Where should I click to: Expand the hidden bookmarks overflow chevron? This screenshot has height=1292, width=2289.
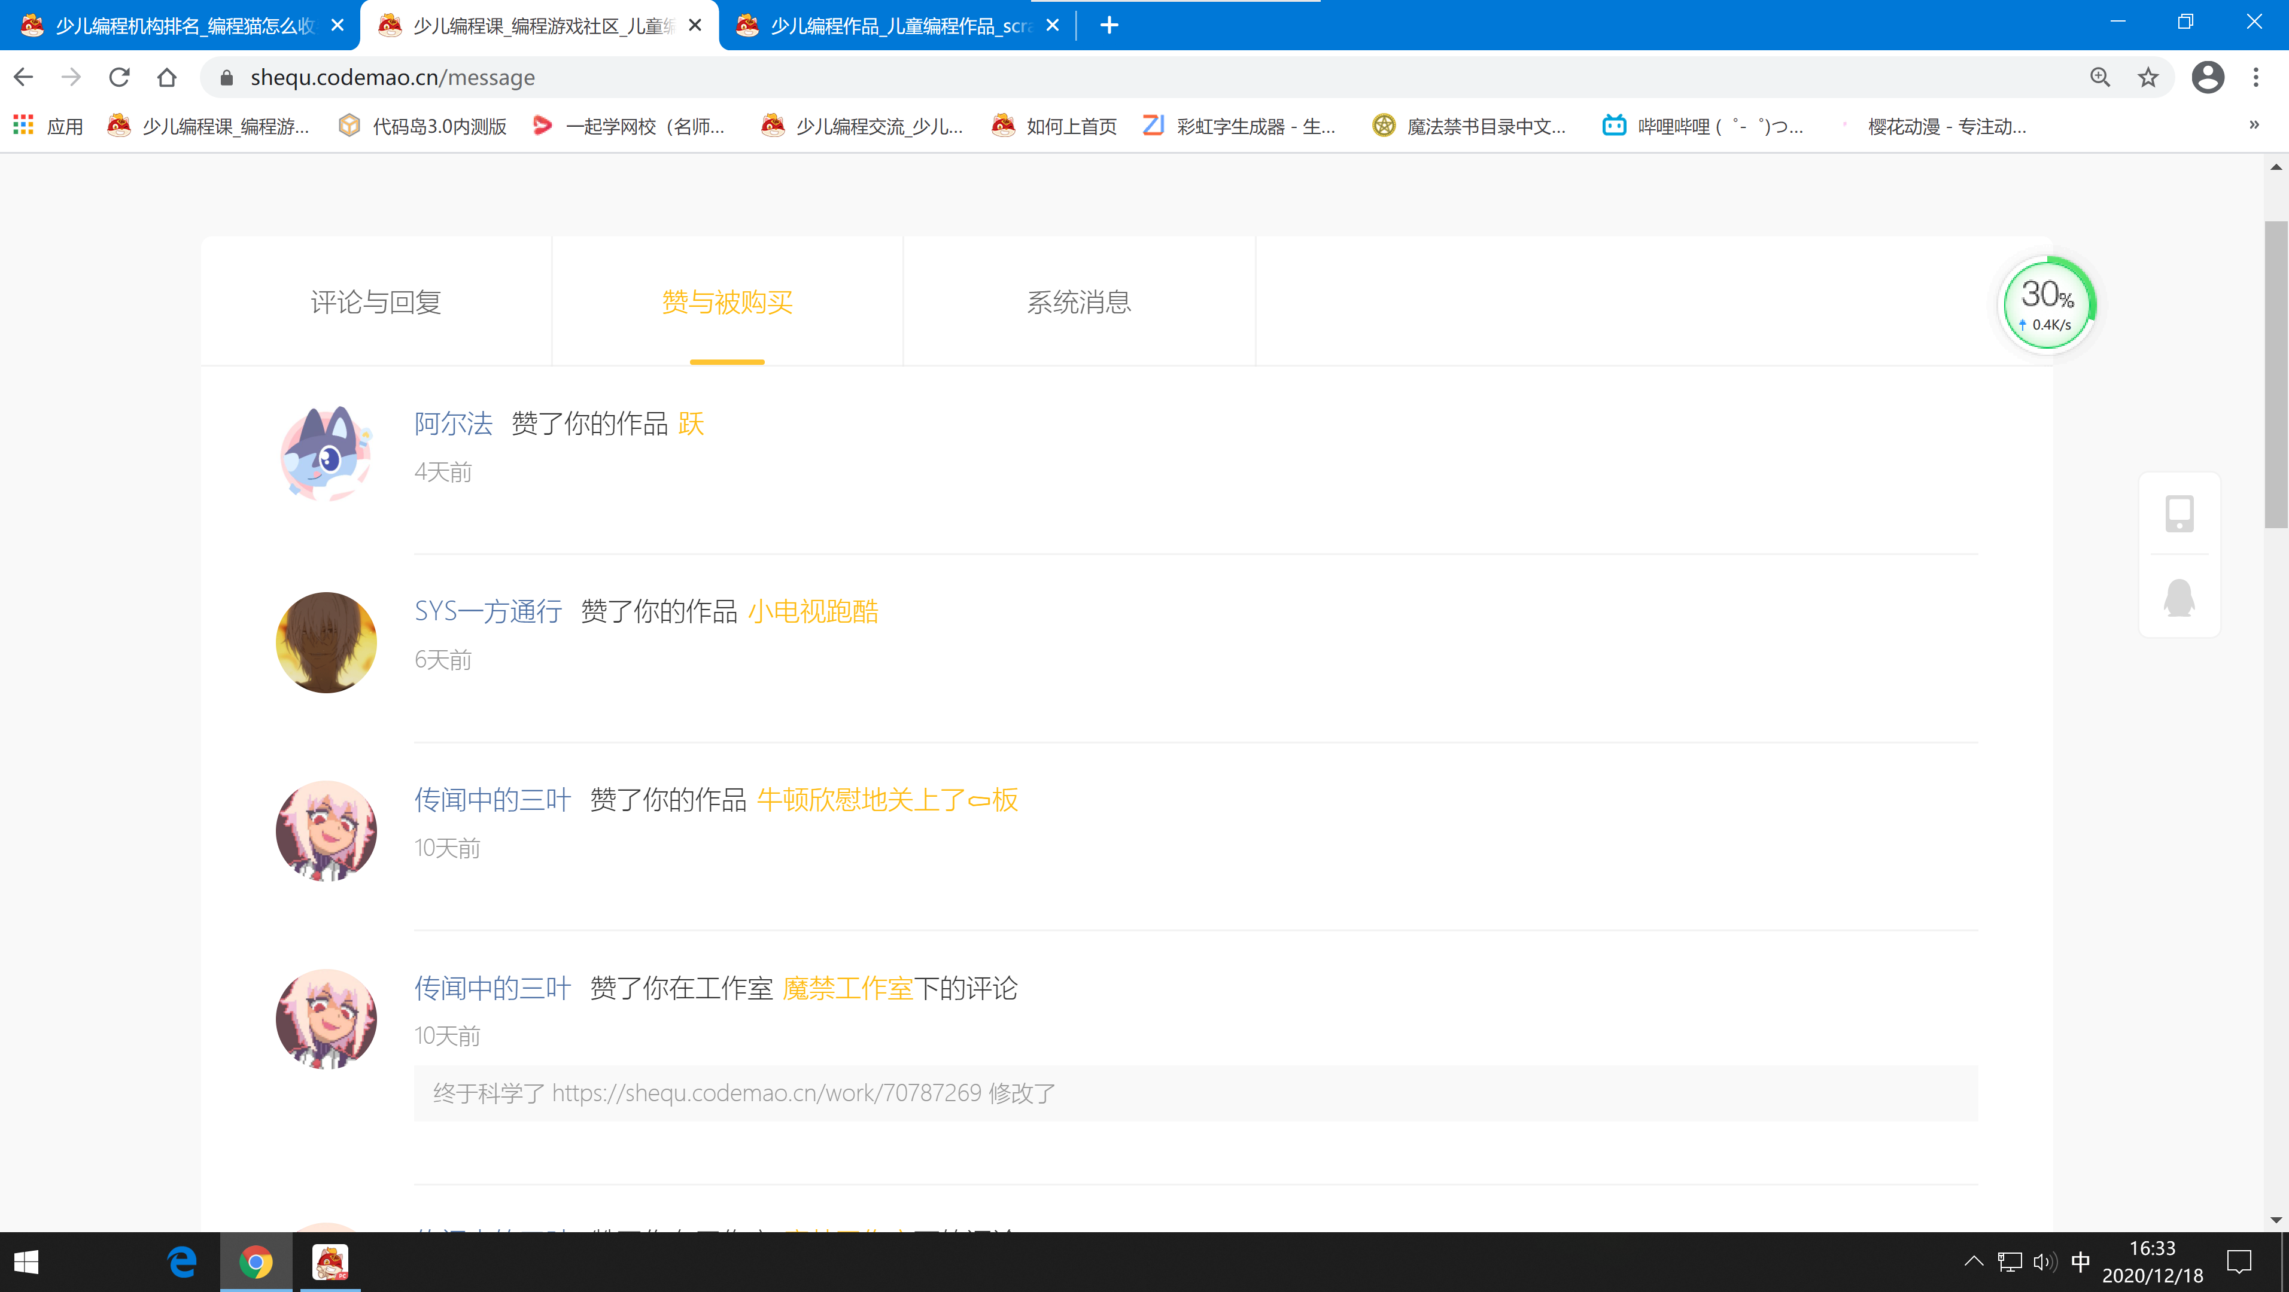click(x=2254, y=124)
